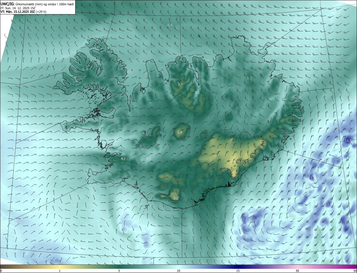The height and width of the screenshot is (273, 357).
Task: Click the 14.0 value over the eastern sea
Action: (x=348, y=141)
